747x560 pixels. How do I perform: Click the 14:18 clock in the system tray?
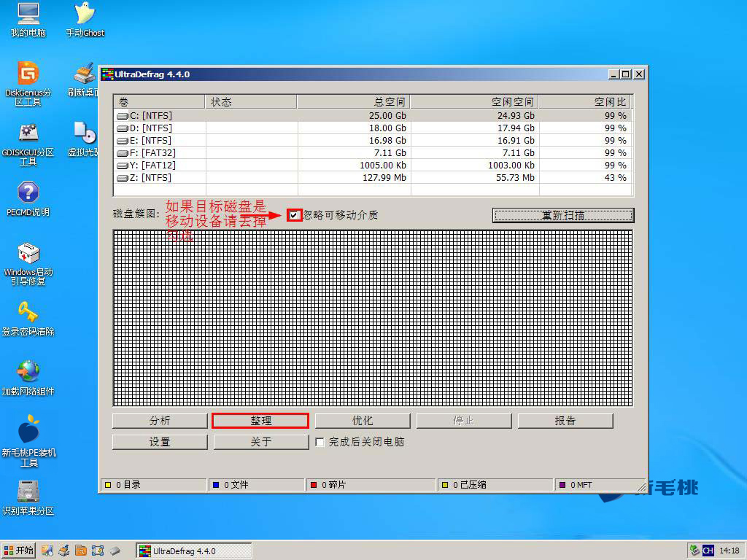(x=729, y=551)
